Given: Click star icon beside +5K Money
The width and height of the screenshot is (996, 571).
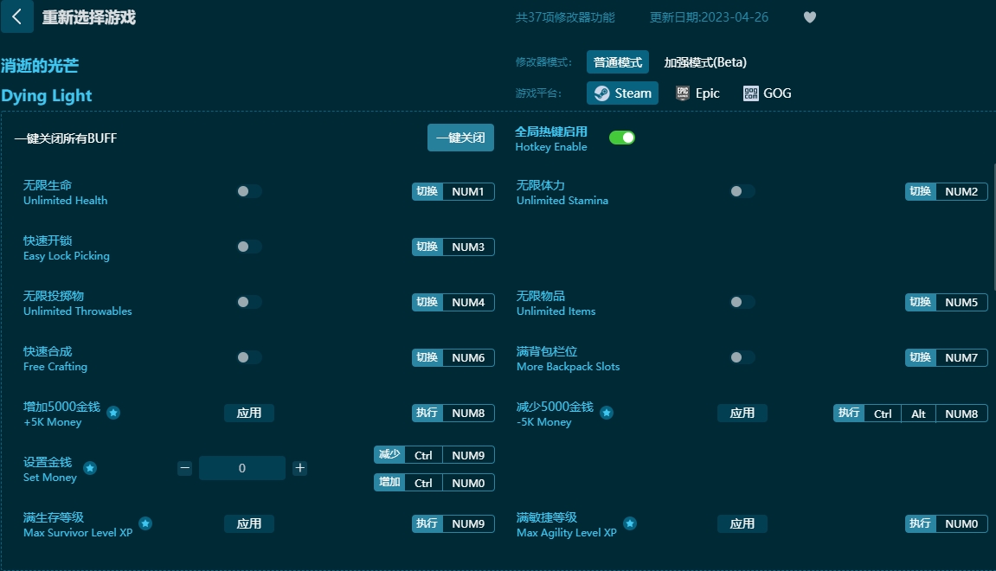Looking at the screenshot, I should pyautogui.click(x=113, y=414).
